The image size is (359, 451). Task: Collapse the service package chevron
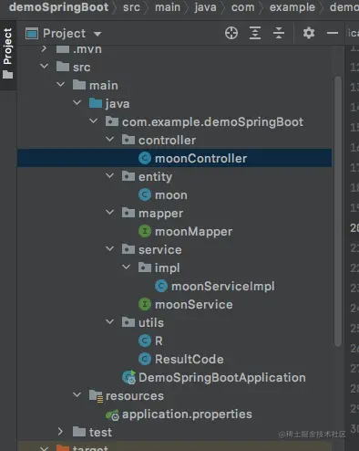[109, 248]
